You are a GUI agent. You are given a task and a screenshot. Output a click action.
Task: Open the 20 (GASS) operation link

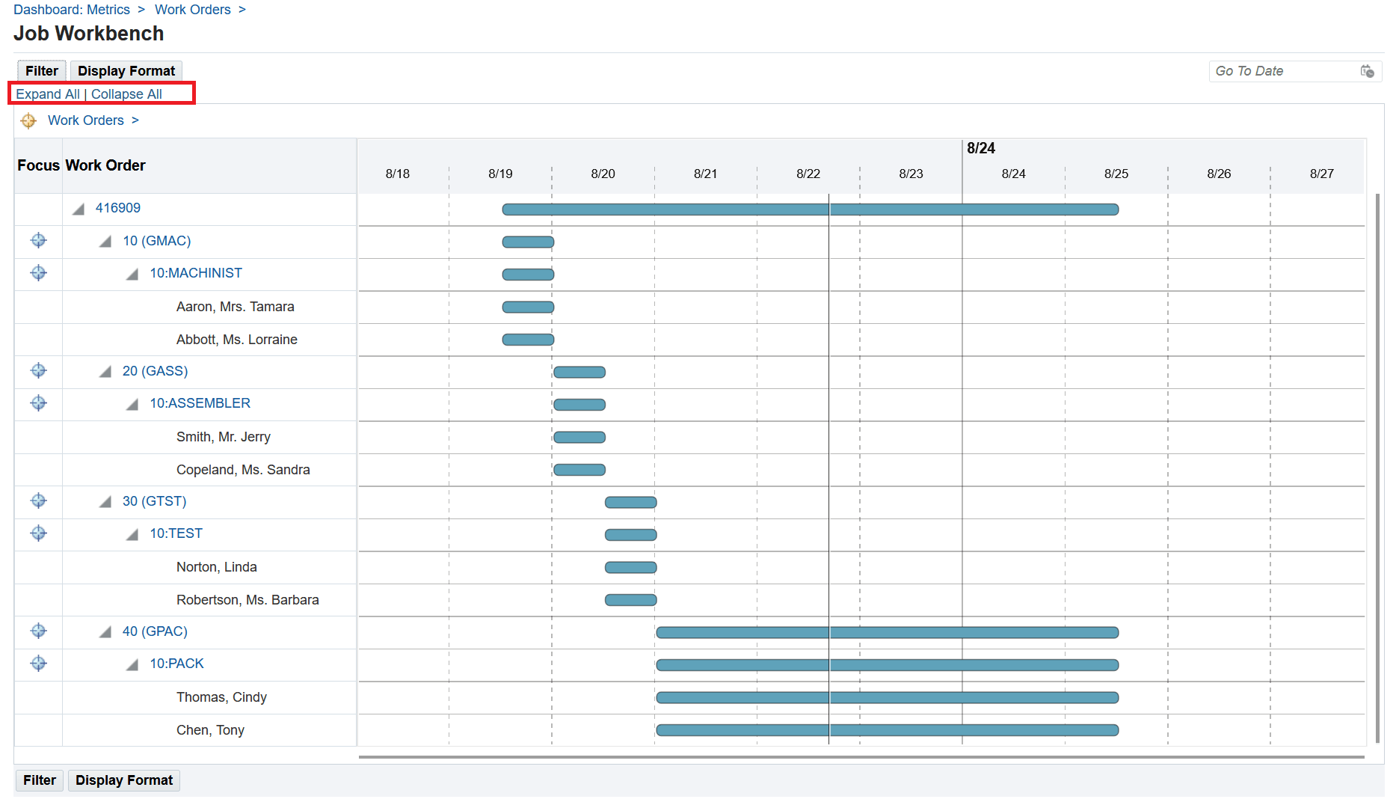[x=156, y=371]
